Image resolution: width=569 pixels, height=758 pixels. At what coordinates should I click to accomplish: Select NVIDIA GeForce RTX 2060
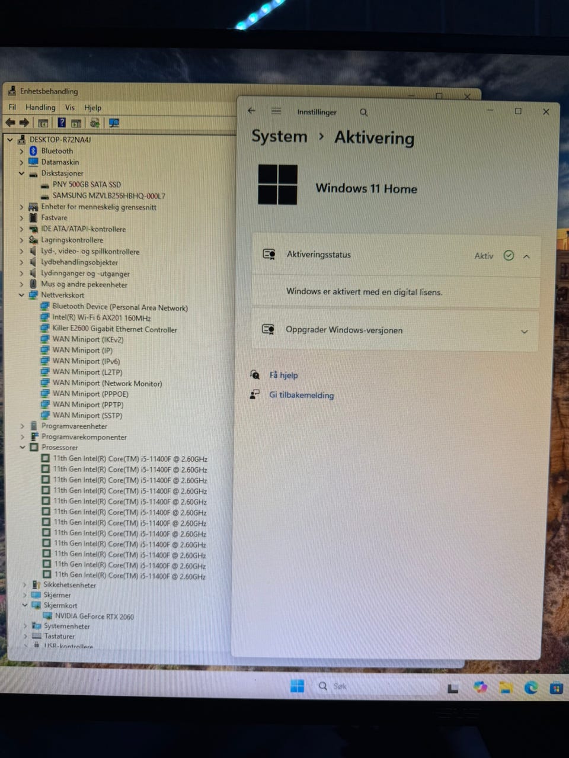[94, 616]
